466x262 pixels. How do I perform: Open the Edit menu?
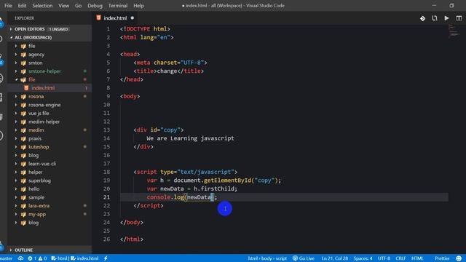click(x=22, y=6)
